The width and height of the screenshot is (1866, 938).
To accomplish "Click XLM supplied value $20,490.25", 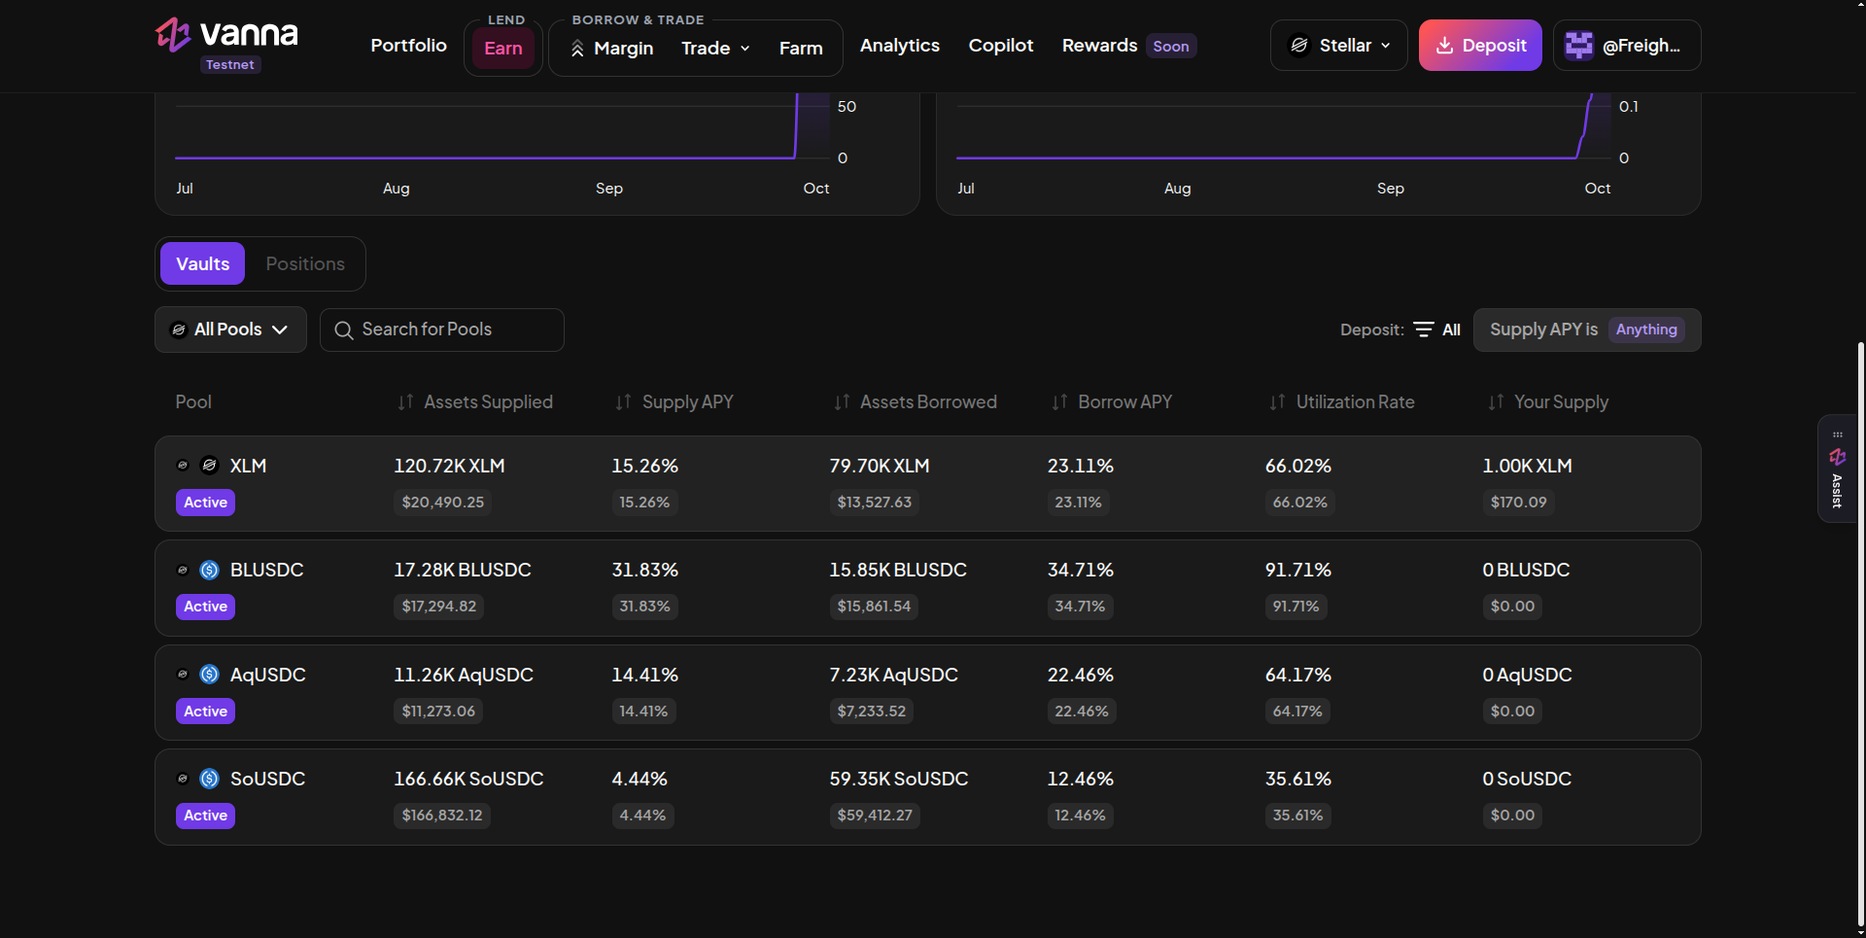I will [442, 503].
